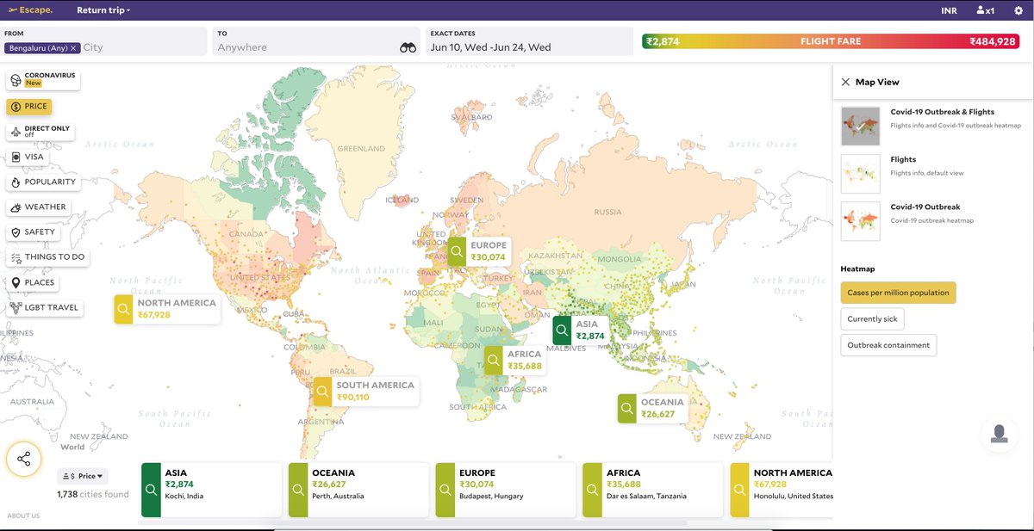This screenshot has width=1034, height=531.
Task: Select the Price filter
Action: pyautogui.click(x=29, y=107)
